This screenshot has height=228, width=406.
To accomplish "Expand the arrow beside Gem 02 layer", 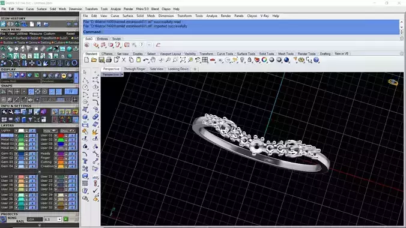I will (16, 158).
